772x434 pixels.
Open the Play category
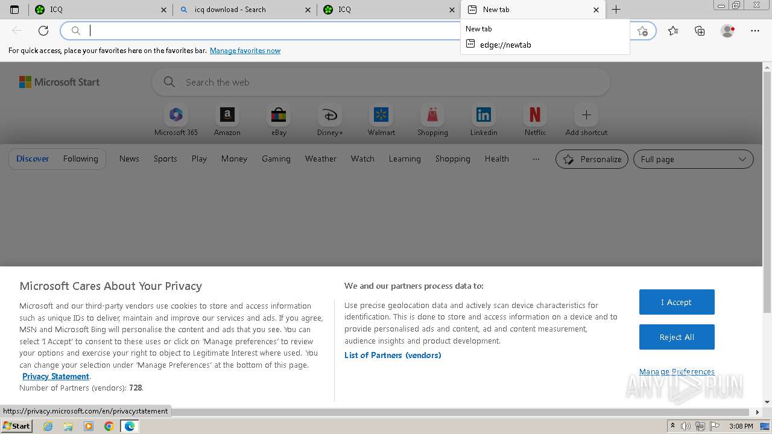(199, 159)
